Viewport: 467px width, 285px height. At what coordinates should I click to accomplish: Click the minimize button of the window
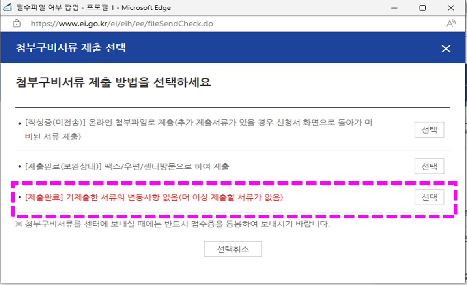click(x=394, y=7)
